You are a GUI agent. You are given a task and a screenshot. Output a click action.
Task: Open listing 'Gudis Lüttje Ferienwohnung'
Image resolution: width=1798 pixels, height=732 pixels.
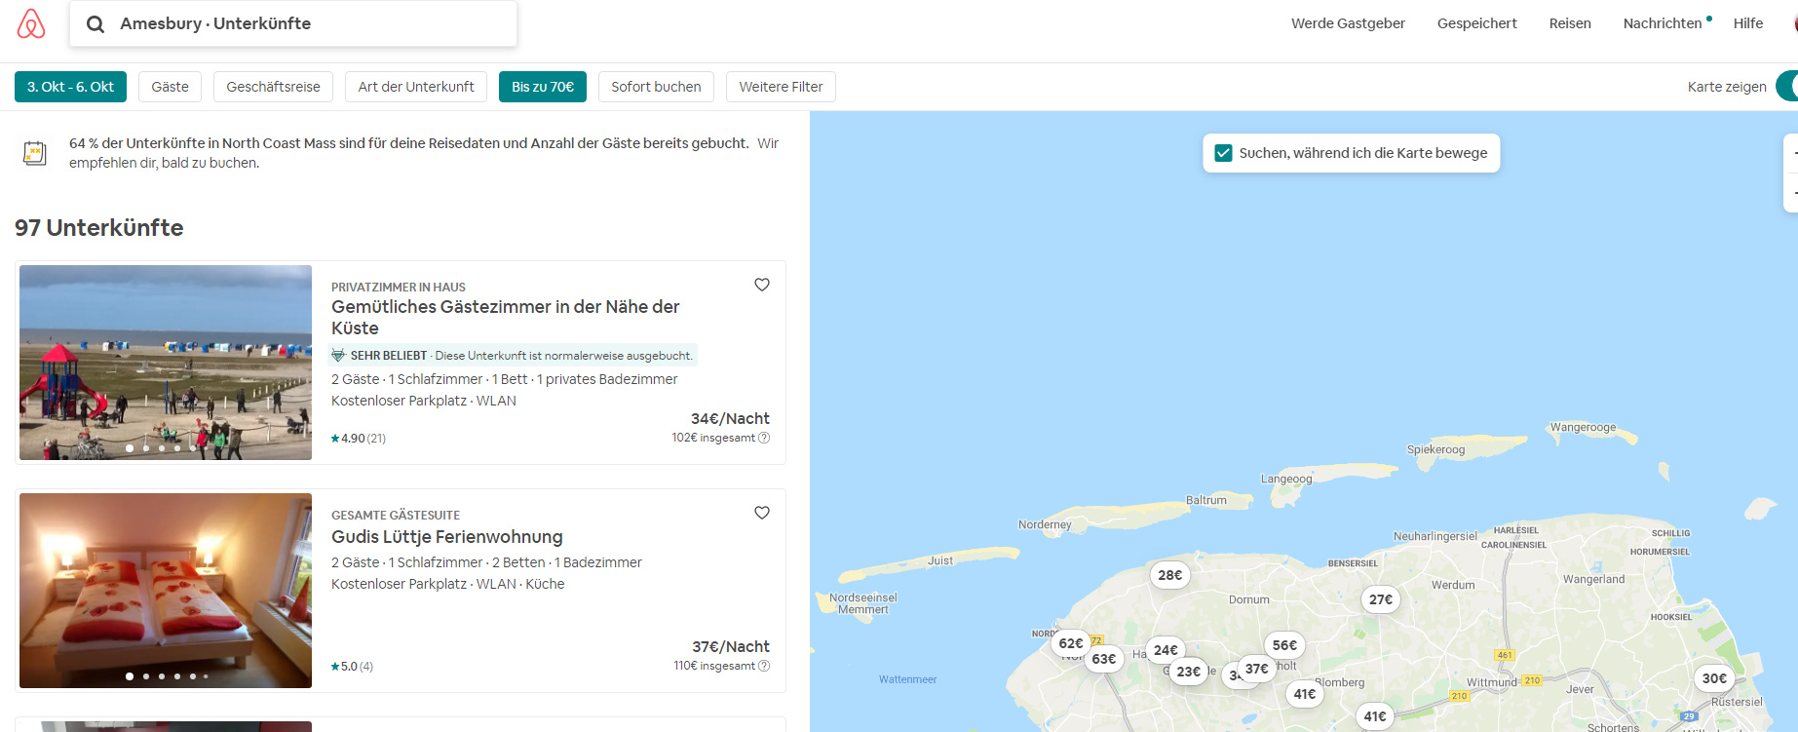(447, 537)
